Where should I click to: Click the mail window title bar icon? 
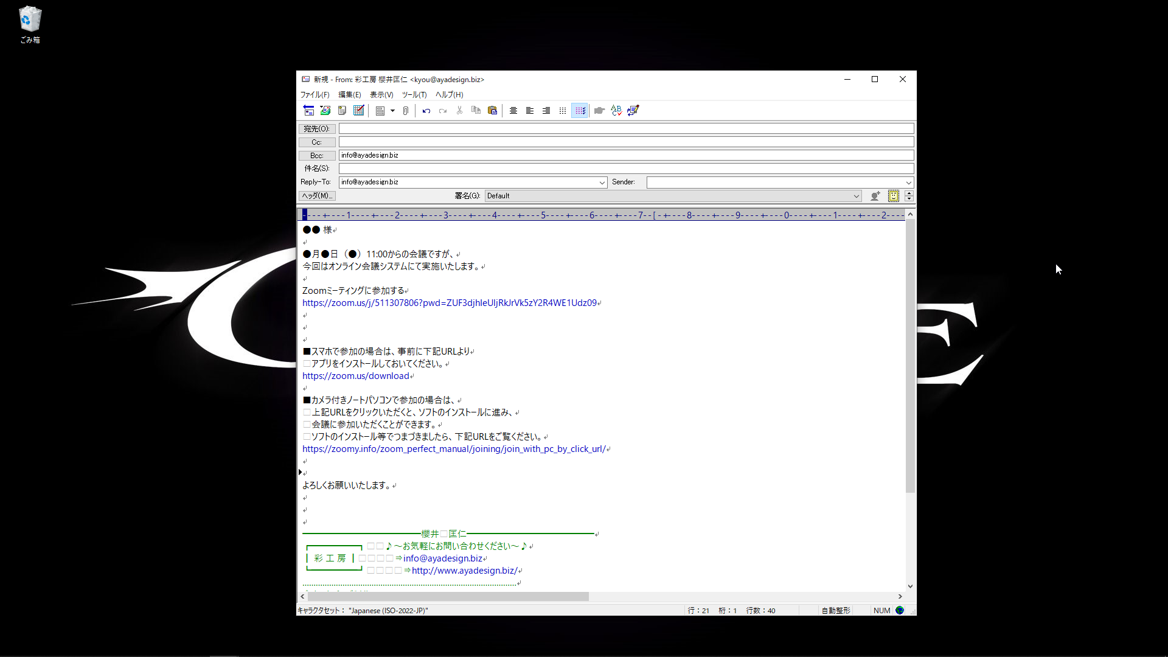[x=306, y=79]
